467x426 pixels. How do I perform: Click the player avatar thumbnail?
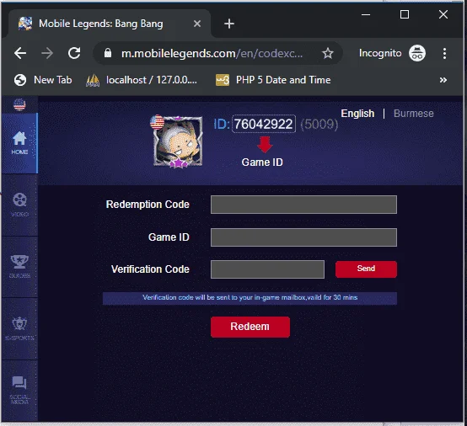tap(178, 141)
